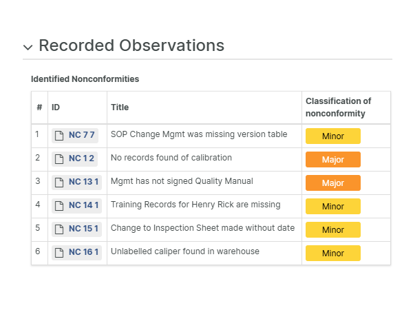The width and height of the screenshot is (413, 310).
Task: Click the document icon for NC 13 1
Action: (x=59, y=183)
